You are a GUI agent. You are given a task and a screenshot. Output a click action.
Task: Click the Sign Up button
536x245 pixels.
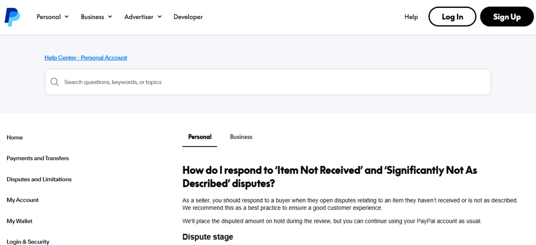click(x=506, y=17)
